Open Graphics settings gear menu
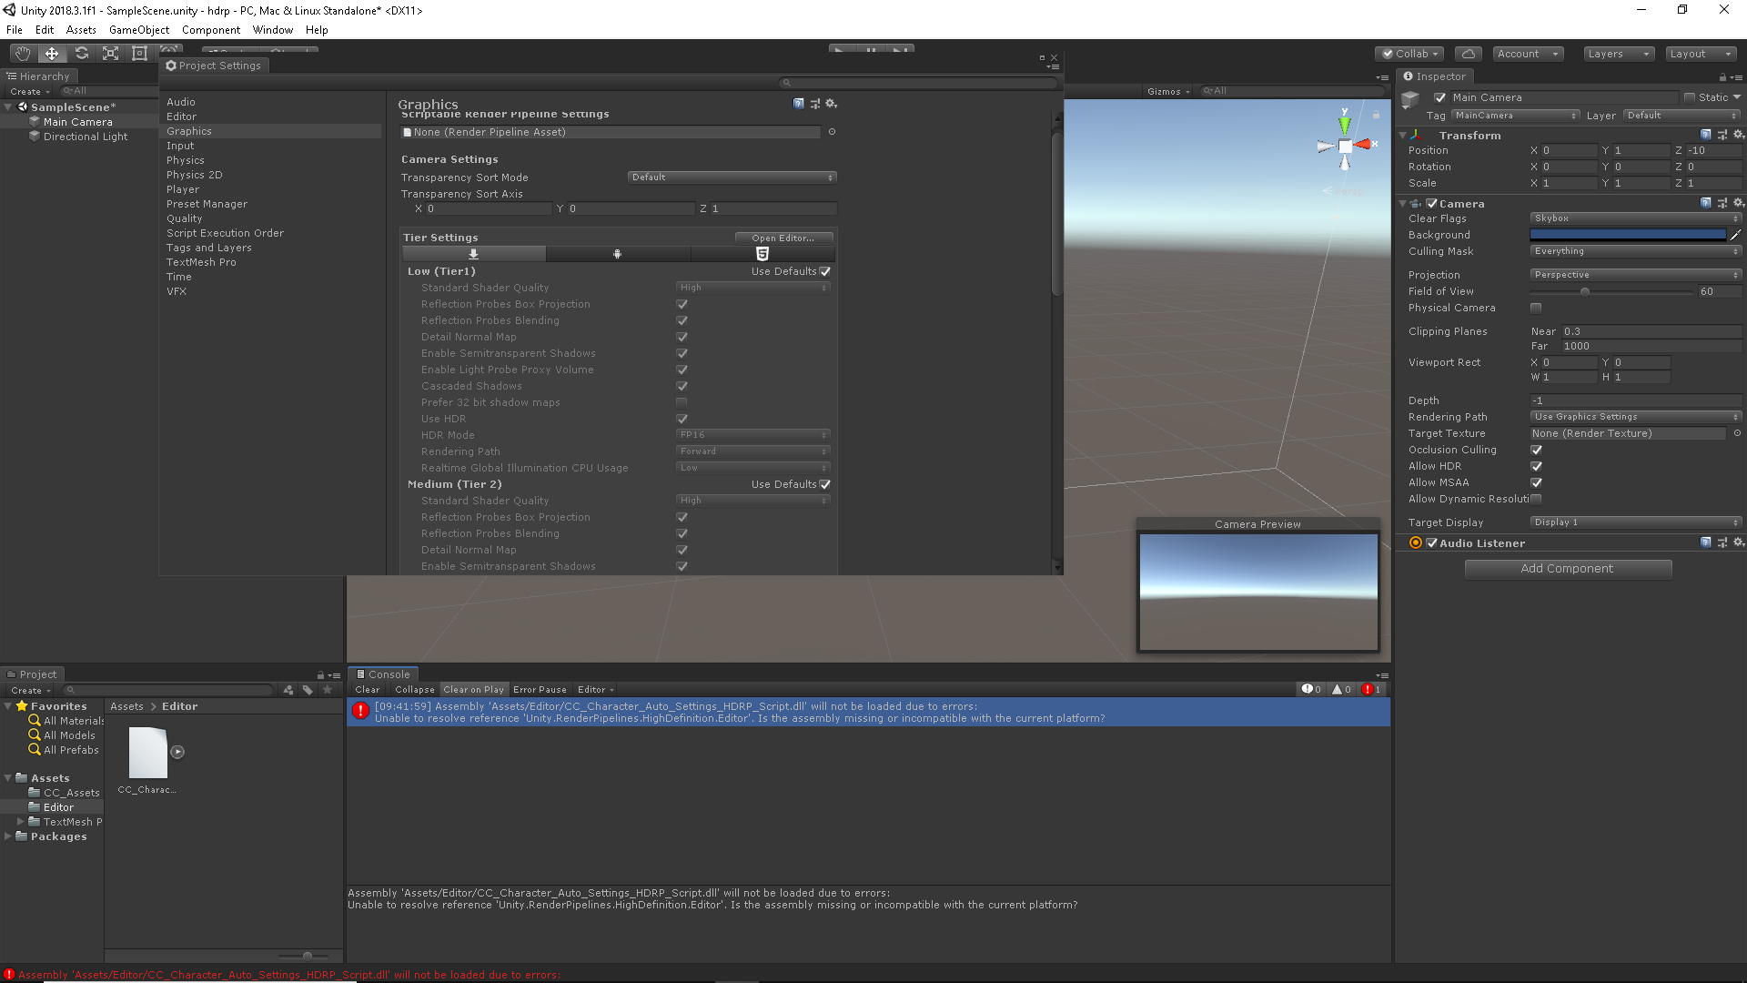Screen dimensions: 1747x983 tap(831, 104)
